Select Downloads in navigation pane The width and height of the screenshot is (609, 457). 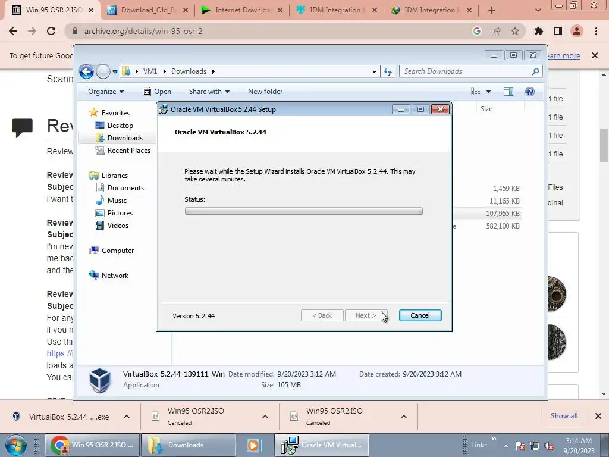125,138
